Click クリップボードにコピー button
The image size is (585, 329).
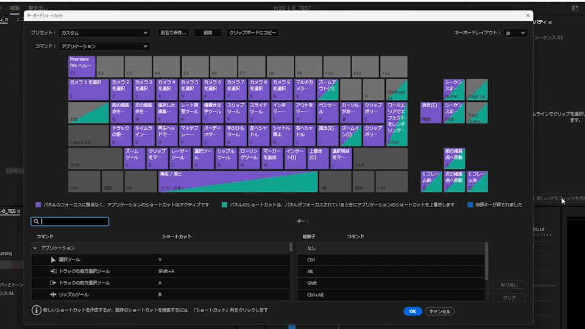(x=252, y=33)
